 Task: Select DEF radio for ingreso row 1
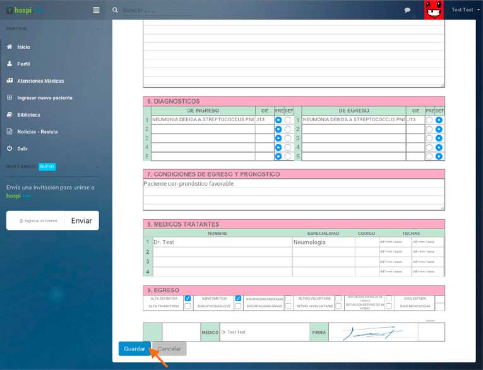tap(289, 120)
